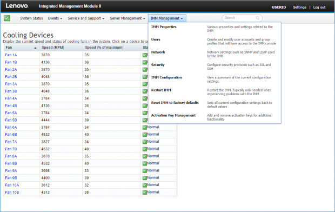Click Integrated Management Module II title
Screen dimensions: 335x212
70,6
